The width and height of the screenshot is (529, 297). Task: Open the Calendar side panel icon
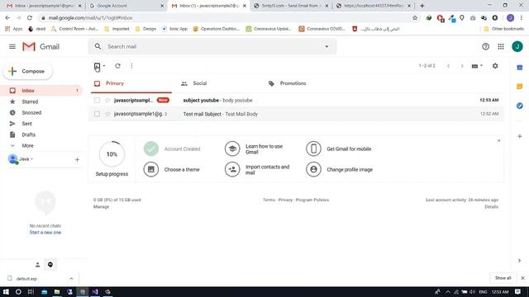point(520,68)
